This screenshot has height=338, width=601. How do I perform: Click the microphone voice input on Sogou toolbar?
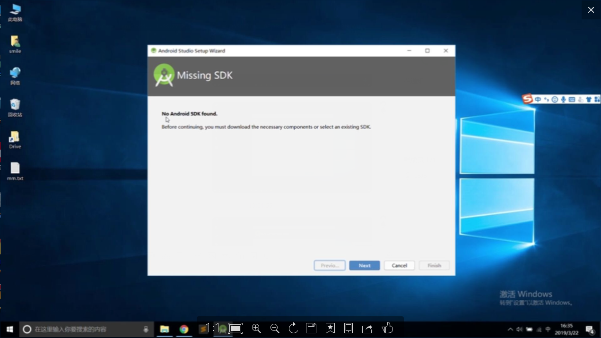(564, 100)
